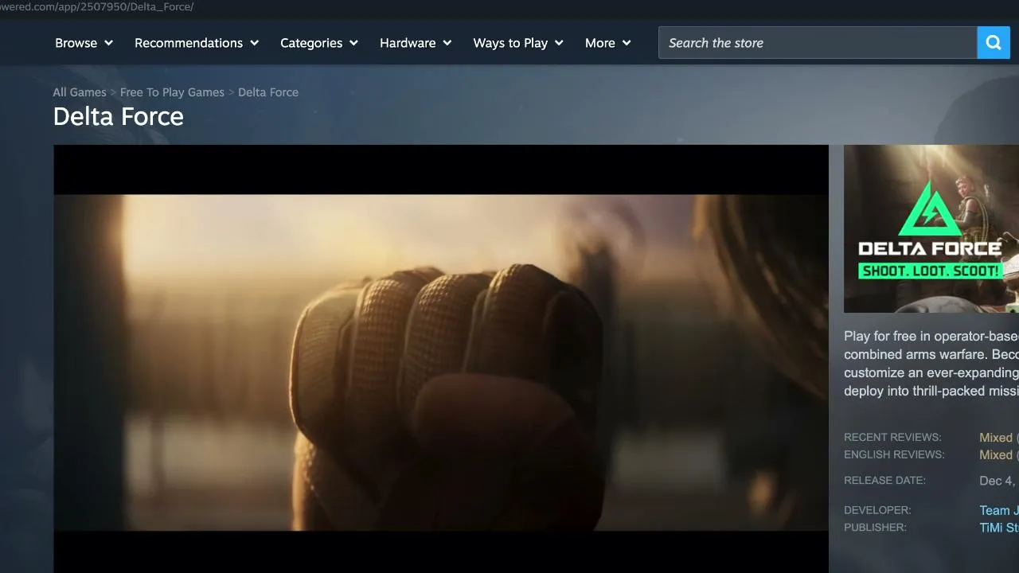This screenshot has width=1019, height=573.
Task: Open the publisher link starting with TiMi
Action: pos(999,528)
